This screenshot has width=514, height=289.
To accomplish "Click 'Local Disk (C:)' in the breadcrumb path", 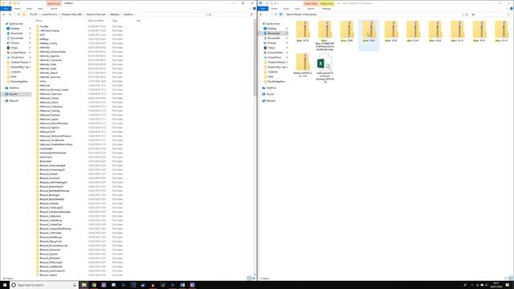I will click(x=50, y=14).
